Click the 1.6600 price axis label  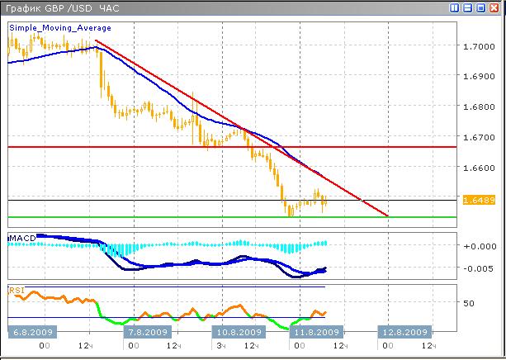(479, 168)
